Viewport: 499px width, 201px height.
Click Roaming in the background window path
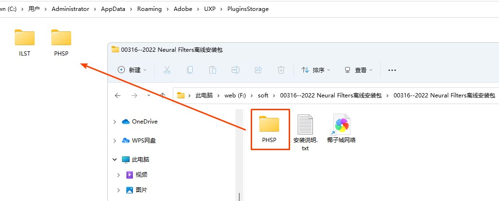[150, 9]
